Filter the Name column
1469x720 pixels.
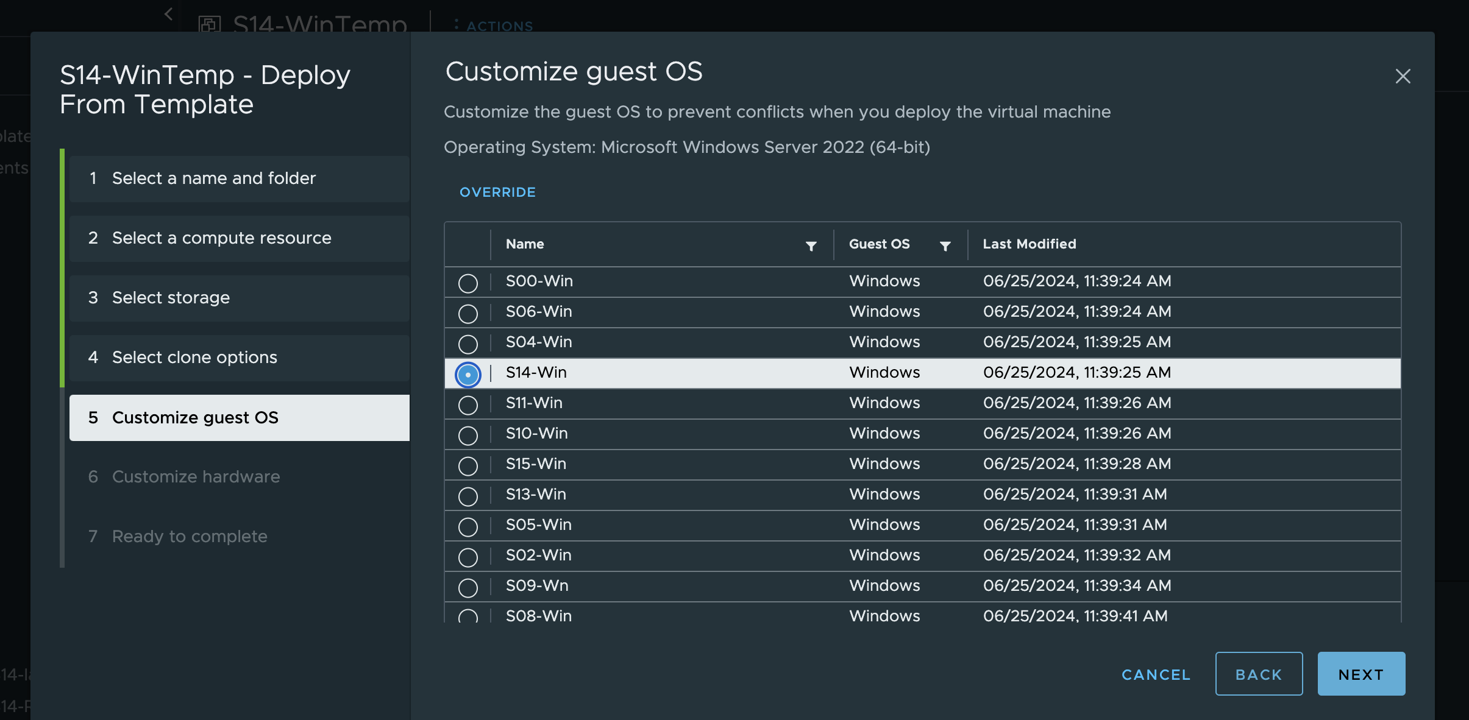tap(811, 246)
